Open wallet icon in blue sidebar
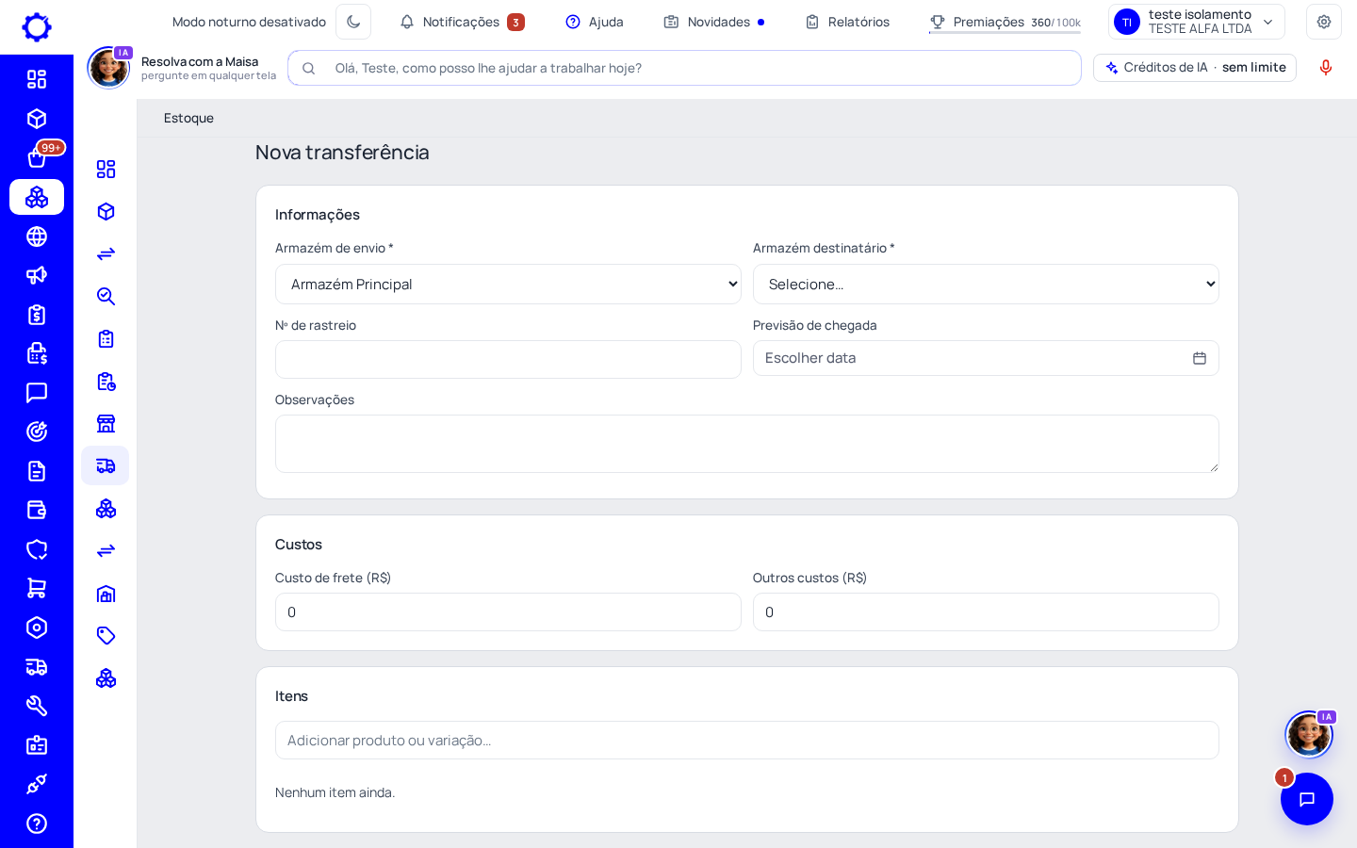This screenshot has width=1357, height=848. (x=37, y=510)
